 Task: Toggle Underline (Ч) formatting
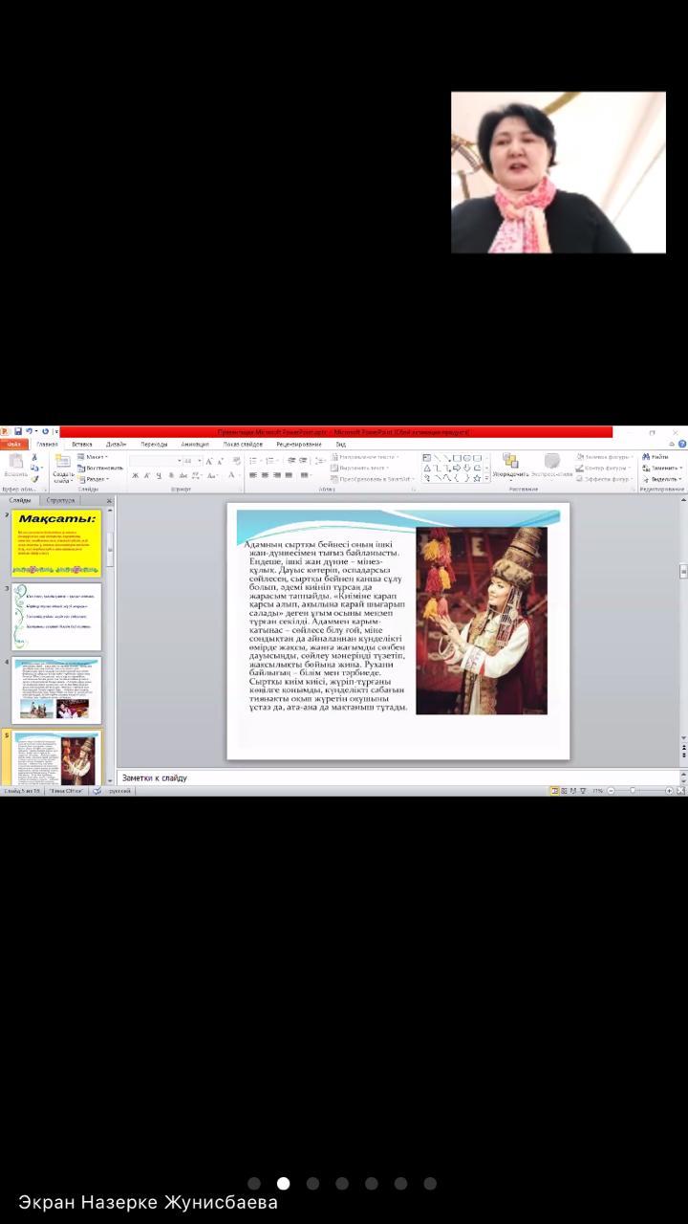coord(158,475)
